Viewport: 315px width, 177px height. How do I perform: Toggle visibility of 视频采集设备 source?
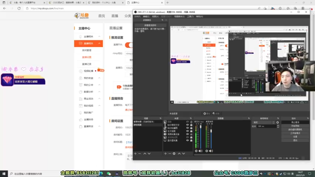(187, 134)
